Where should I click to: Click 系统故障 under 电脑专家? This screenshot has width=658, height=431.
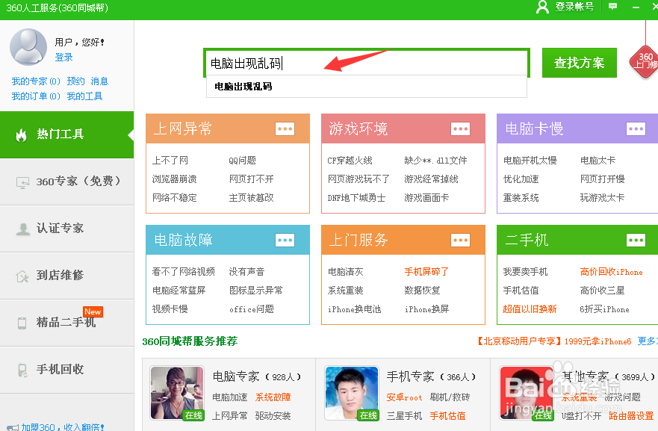coord(273,397)
